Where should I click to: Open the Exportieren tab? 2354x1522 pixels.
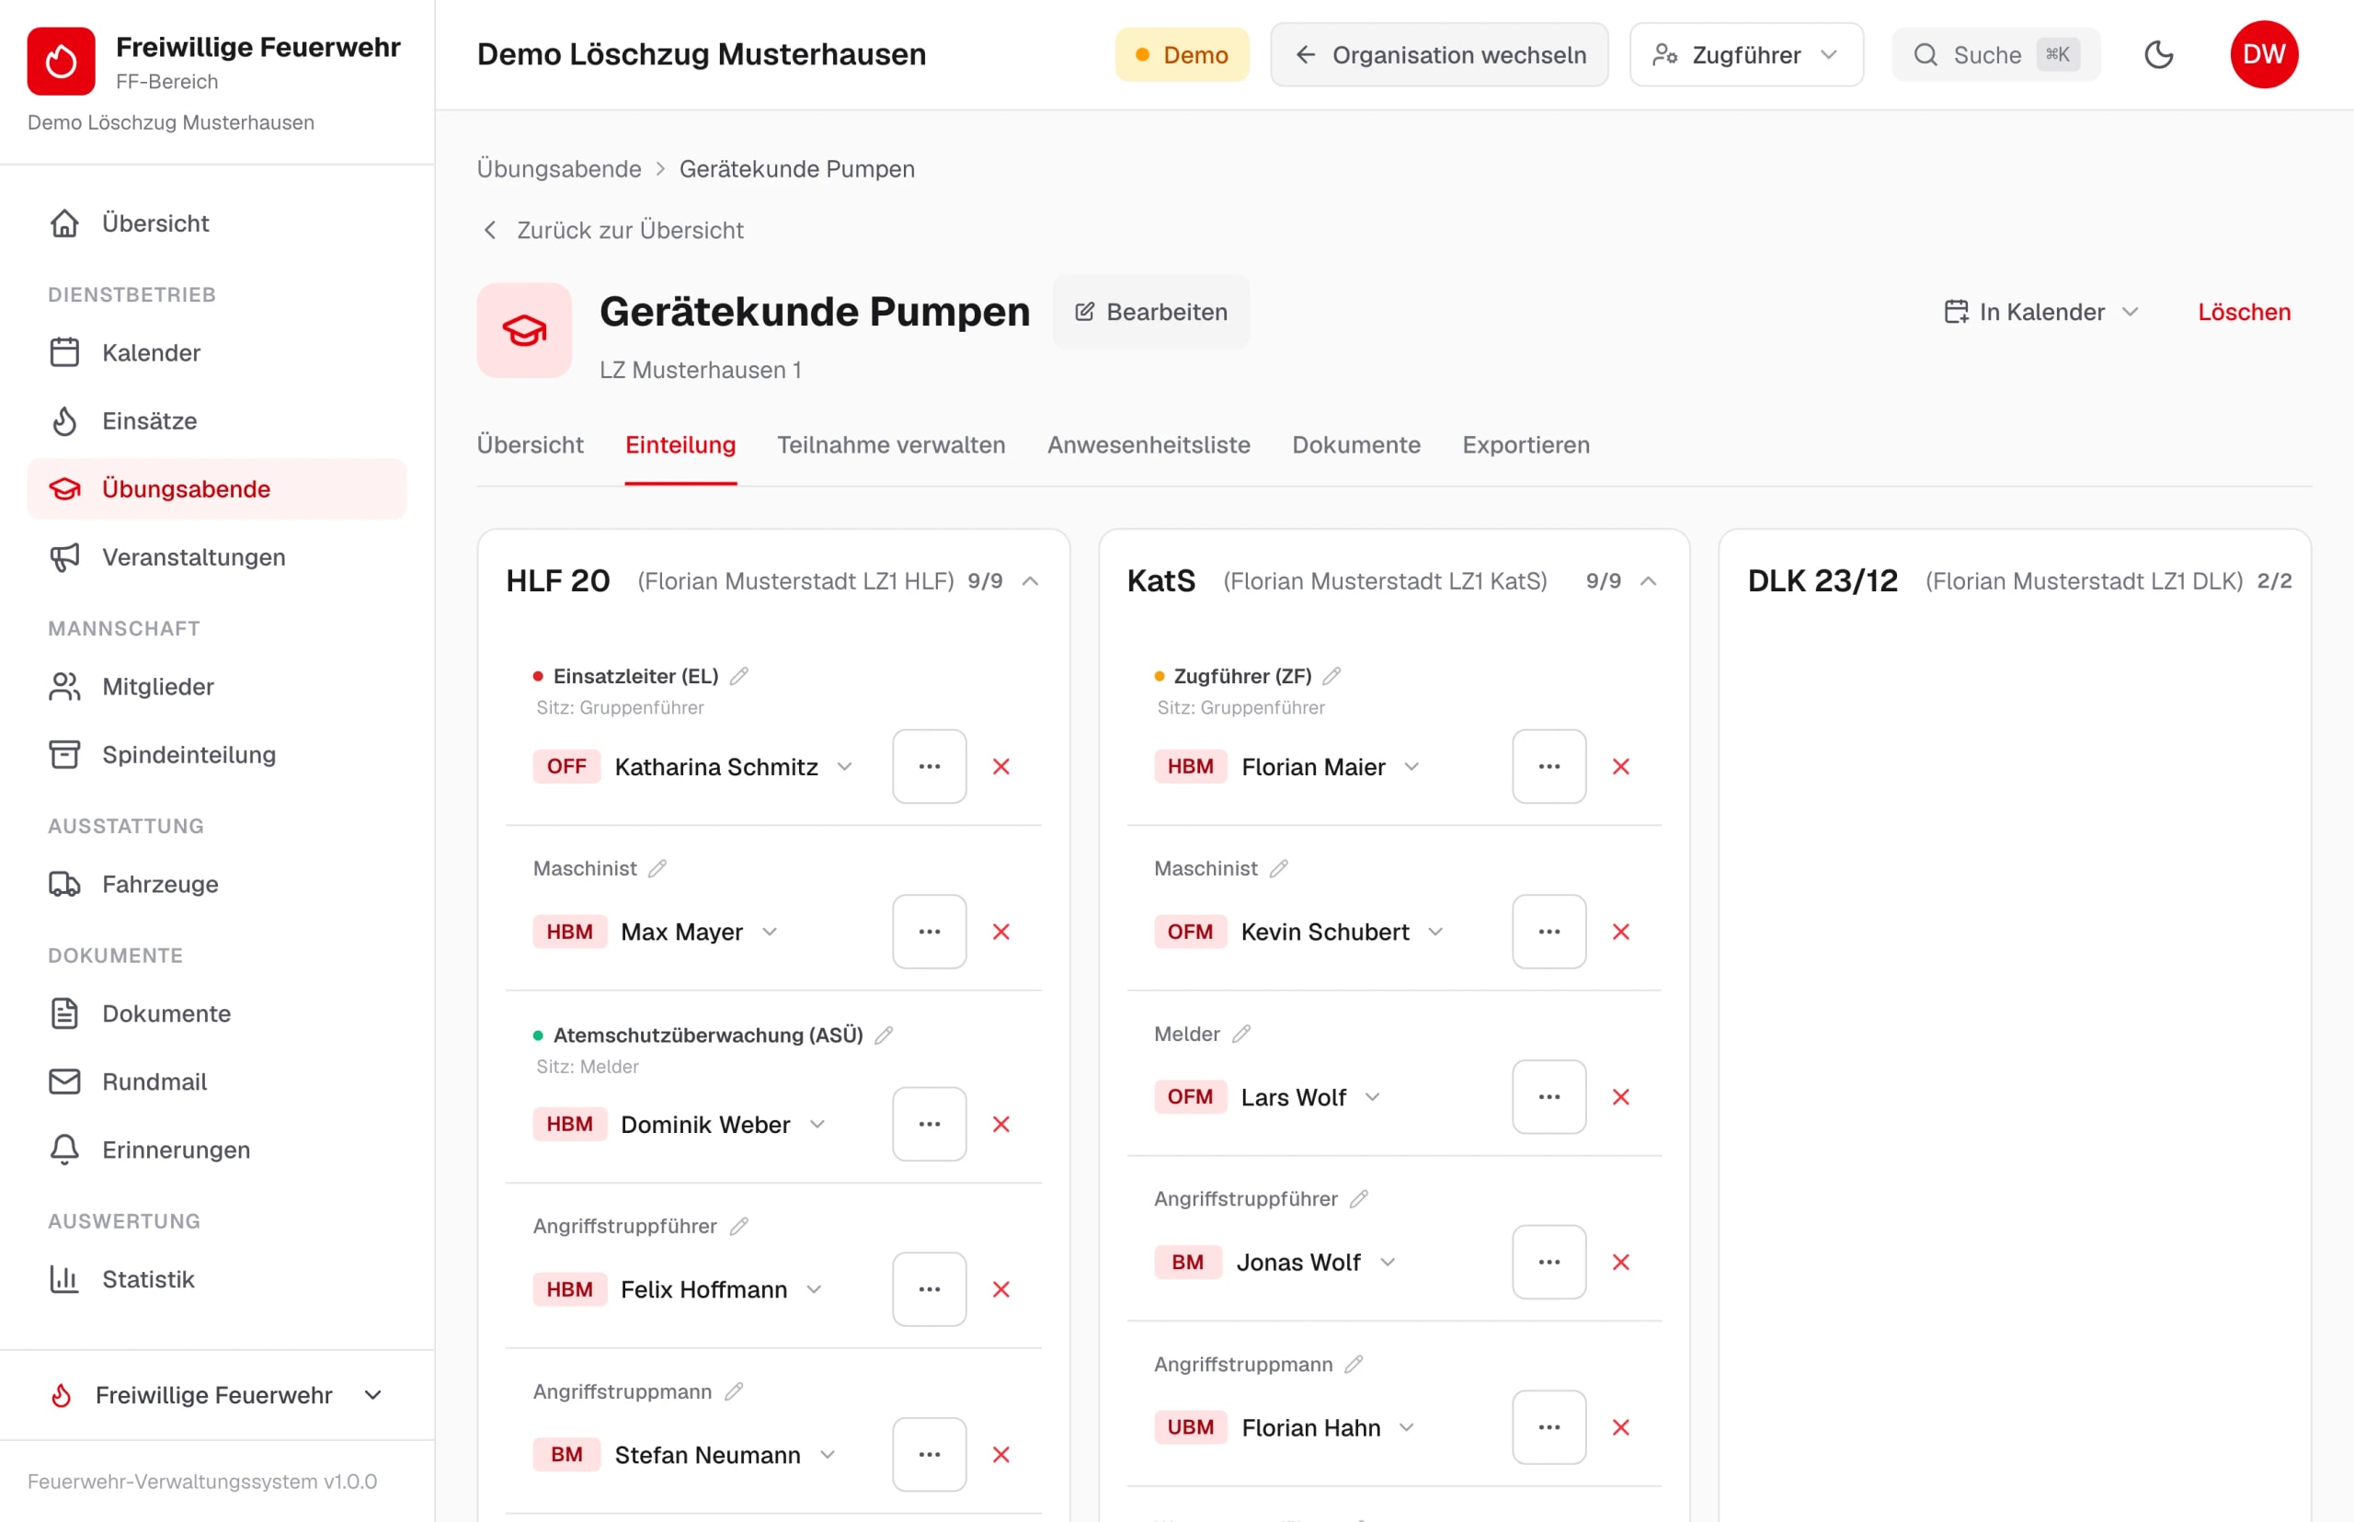[x=1526, y=445]
